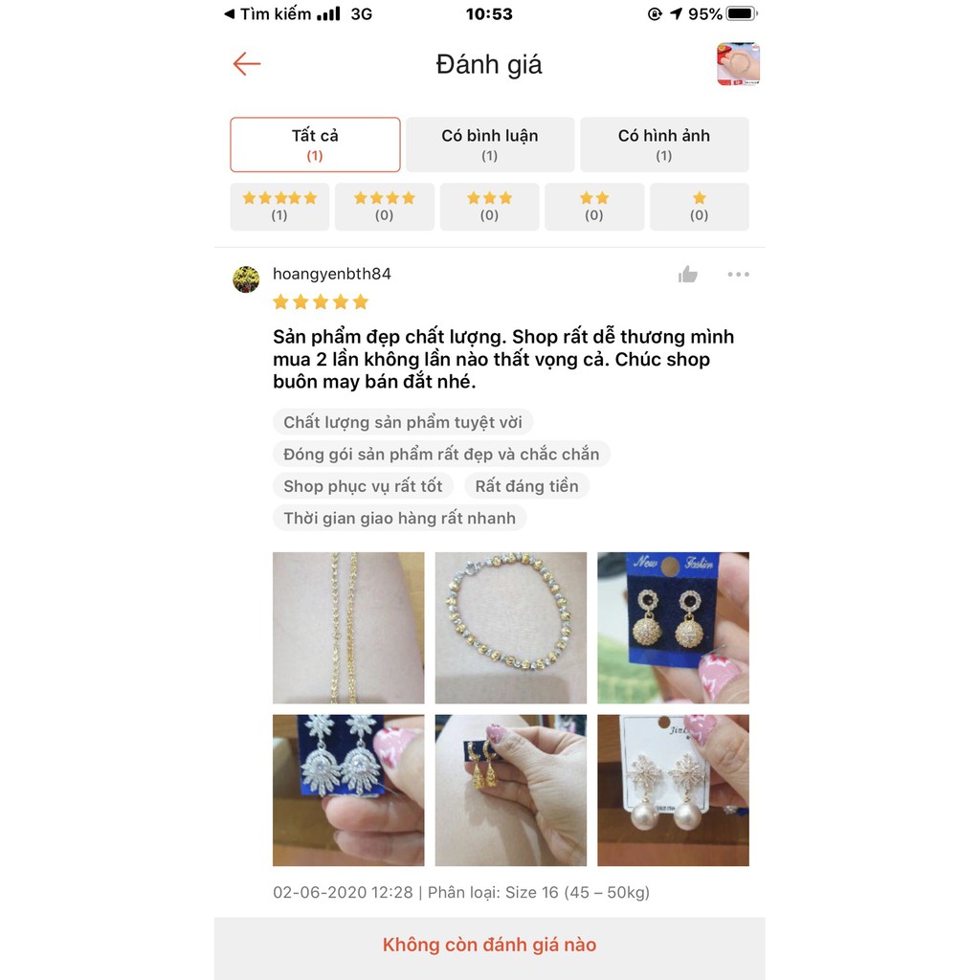The image size is (980, 980).
Task: Open the gold necklace review photo
Action: [x=348, y=628]
